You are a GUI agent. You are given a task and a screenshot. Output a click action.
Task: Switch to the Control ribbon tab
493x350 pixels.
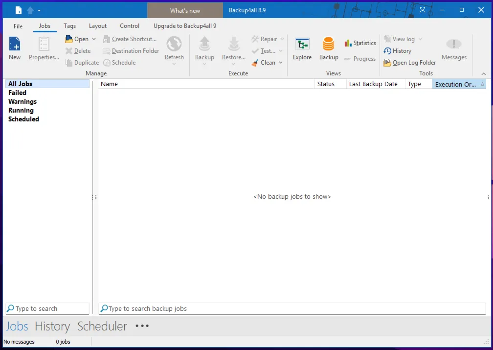pos(130,26)
